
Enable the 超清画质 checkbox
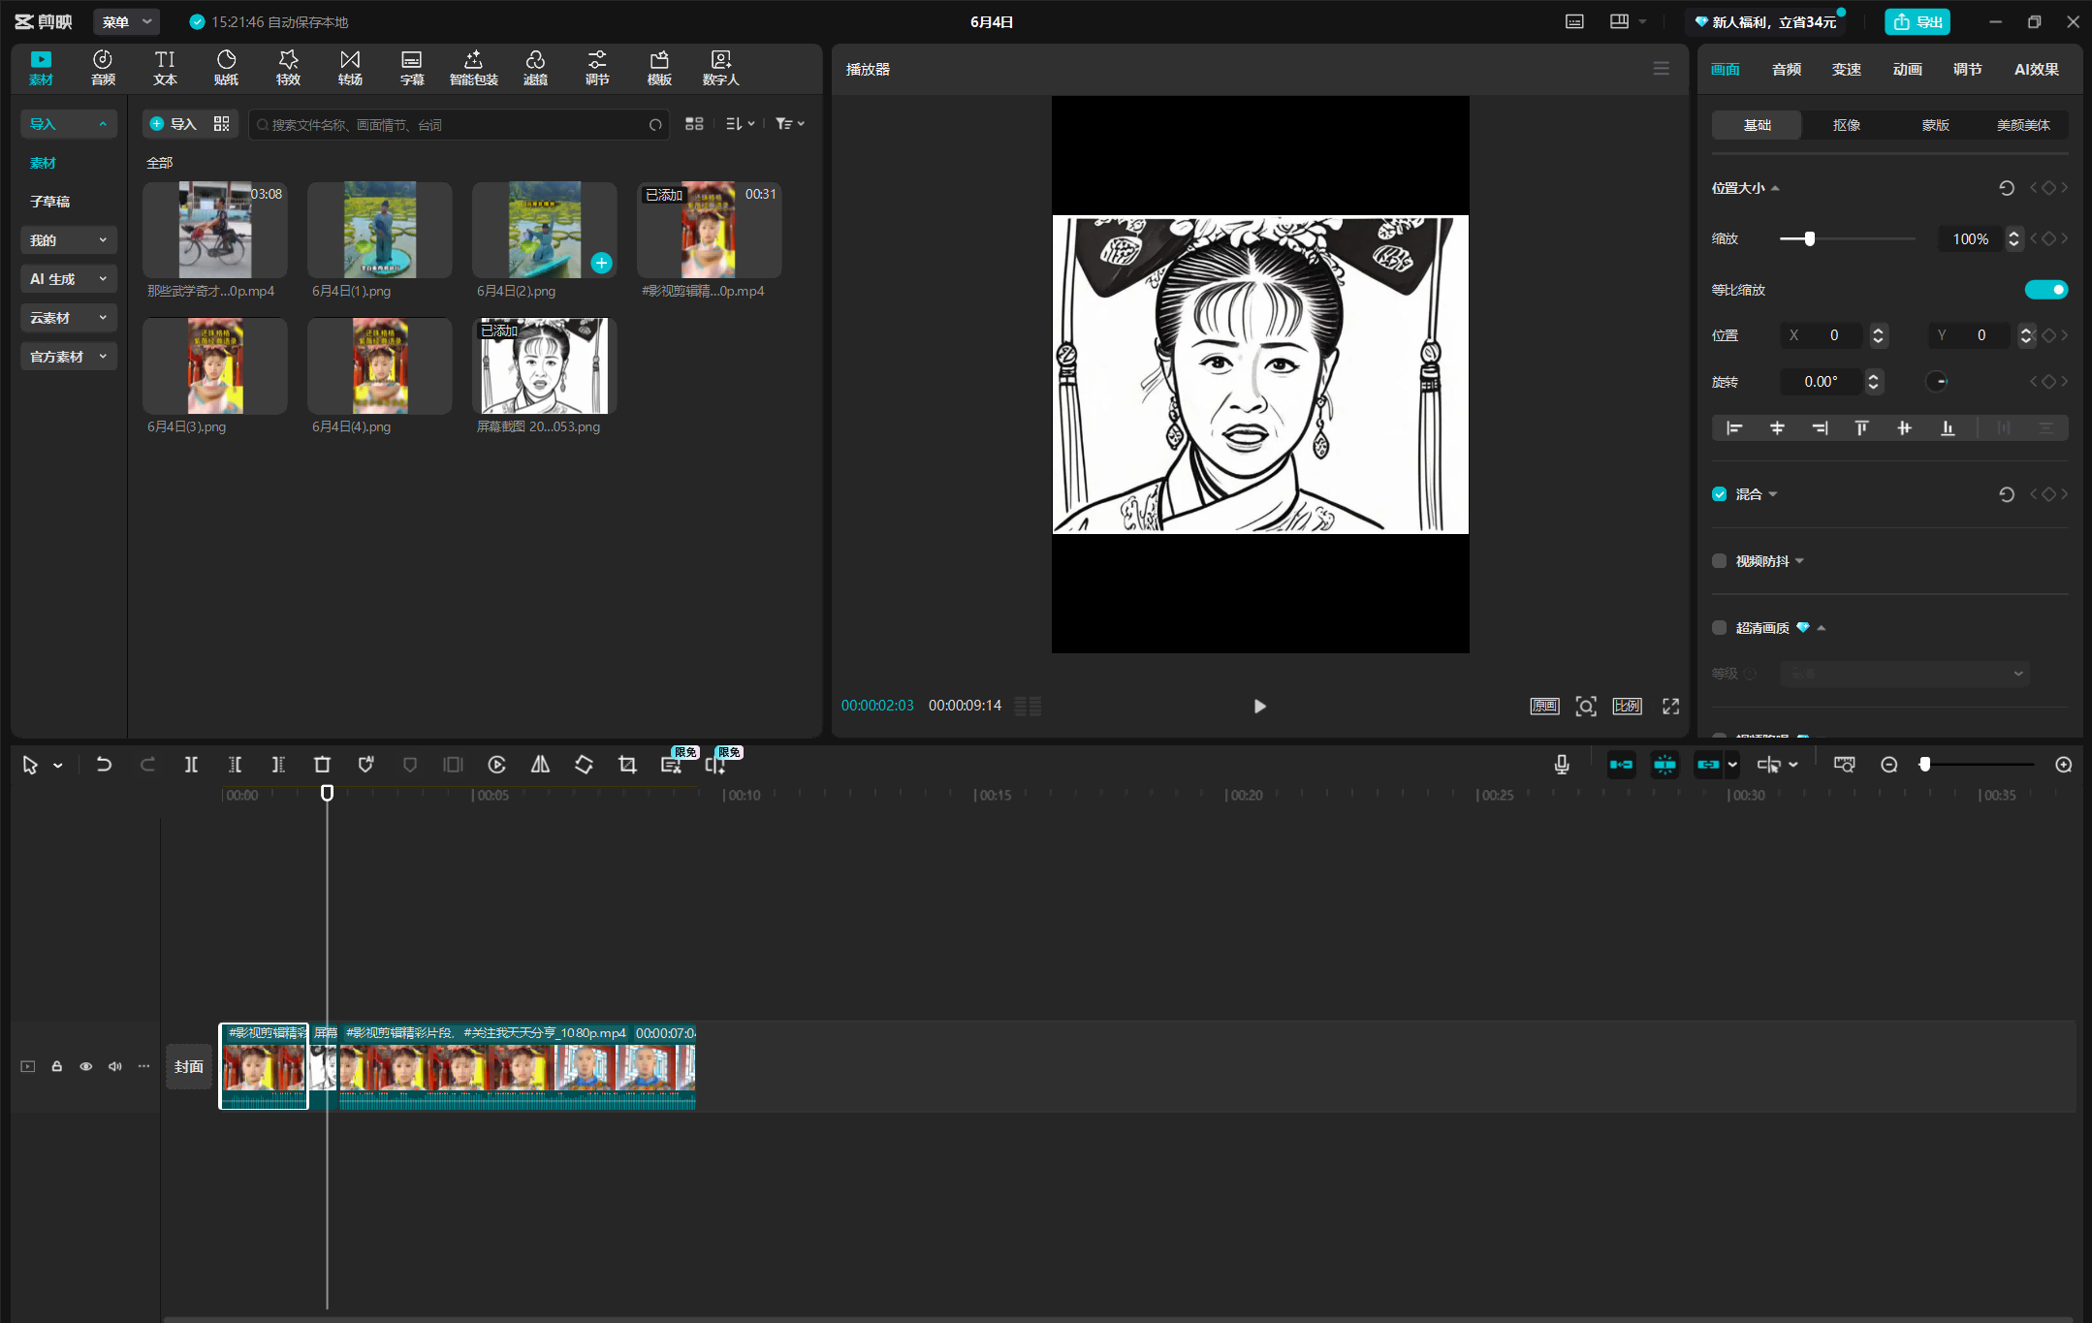(x=1719, y=628)
